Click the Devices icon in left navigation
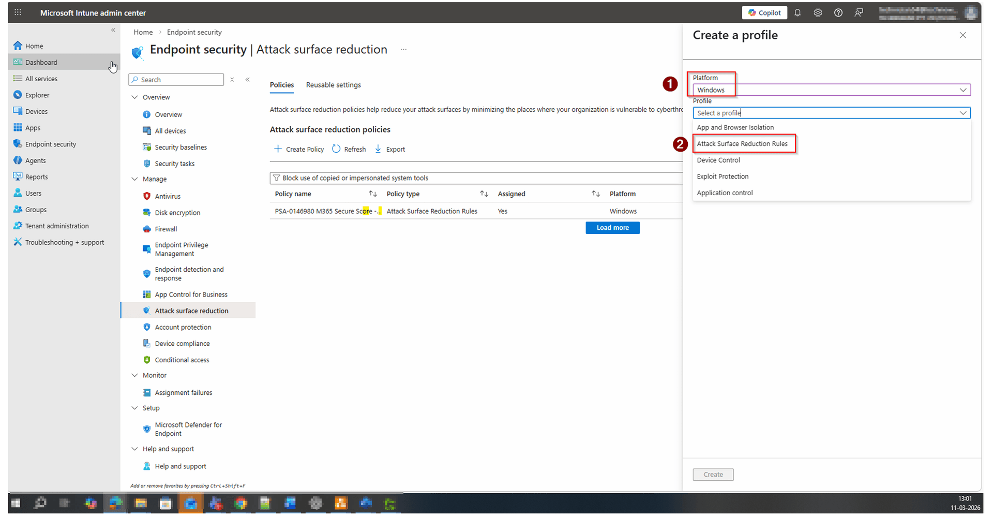The image size is (993, 516). point(18,111)
